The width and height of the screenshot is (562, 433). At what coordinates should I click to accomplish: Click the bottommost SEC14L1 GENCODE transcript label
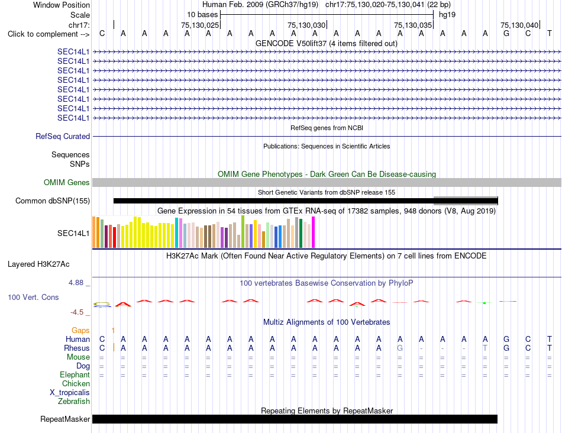(x=73, y=118)
